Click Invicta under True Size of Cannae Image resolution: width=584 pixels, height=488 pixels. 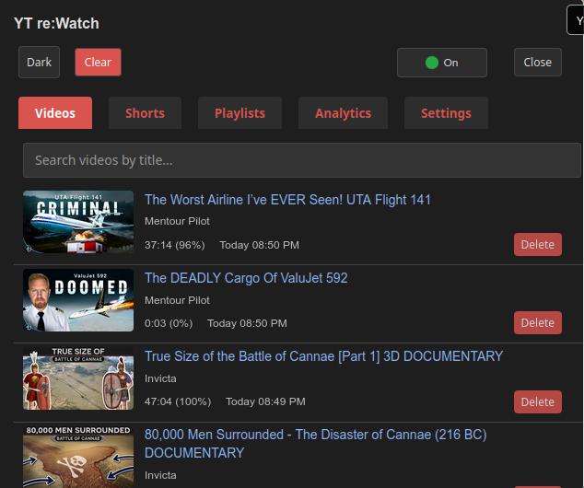coord(160,378)
